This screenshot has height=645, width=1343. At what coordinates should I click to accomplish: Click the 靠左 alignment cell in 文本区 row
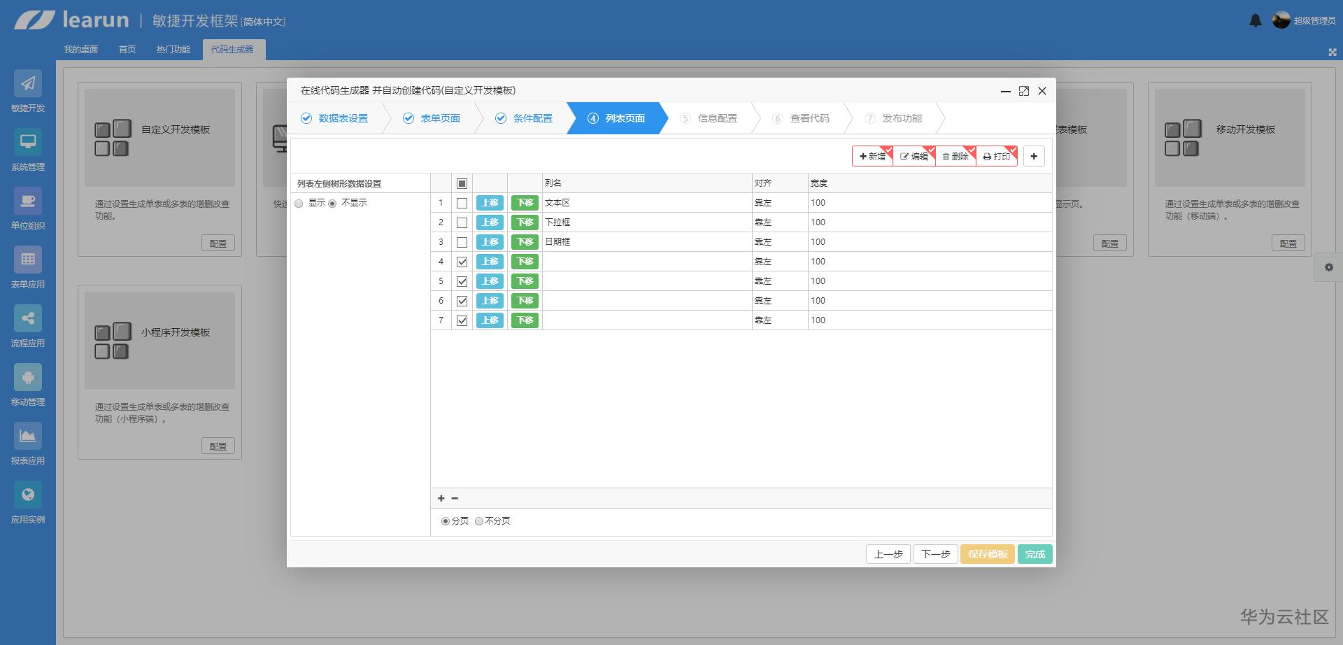click(780, 203)
